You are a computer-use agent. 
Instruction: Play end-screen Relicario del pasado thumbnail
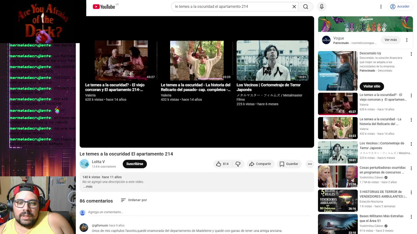tap(197, 60)
